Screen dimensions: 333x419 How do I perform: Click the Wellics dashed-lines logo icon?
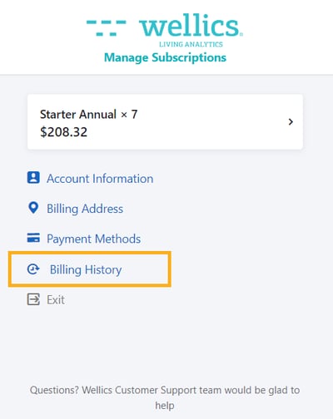(107, 27)
